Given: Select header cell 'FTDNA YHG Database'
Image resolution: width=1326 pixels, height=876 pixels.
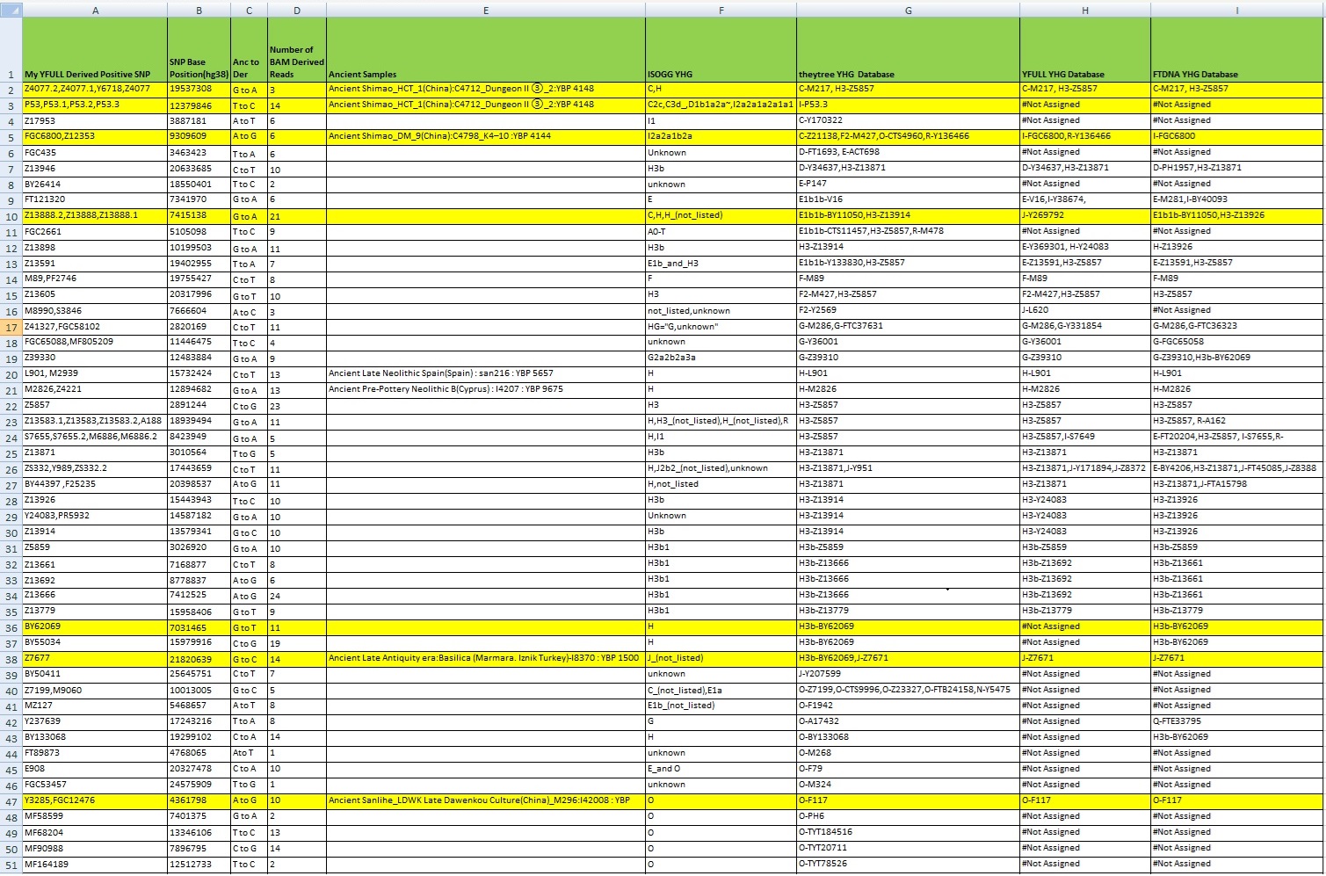Looking at the screenshot, I should click(1237, 49).
